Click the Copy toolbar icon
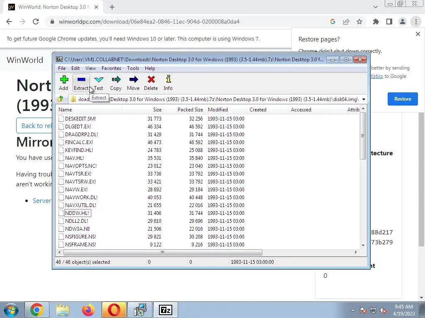425x318 pixels. point(116,83)
